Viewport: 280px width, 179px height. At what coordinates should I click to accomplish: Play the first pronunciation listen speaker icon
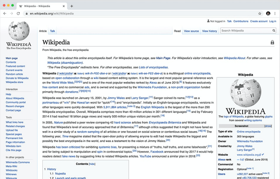(x=75, y=74)
